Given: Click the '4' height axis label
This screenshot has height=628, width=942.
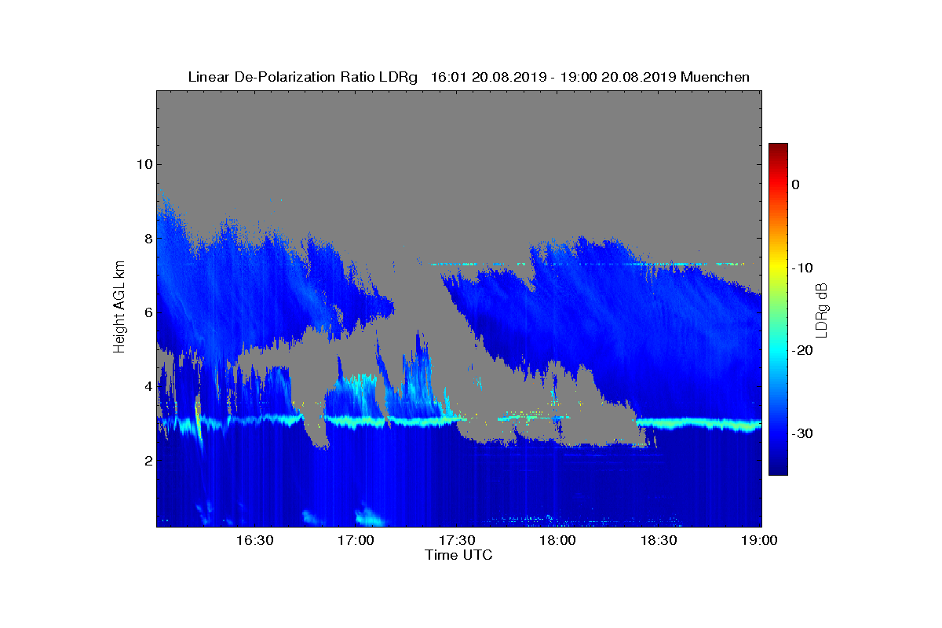Looking at the screenshot, I should pos(147,386).
